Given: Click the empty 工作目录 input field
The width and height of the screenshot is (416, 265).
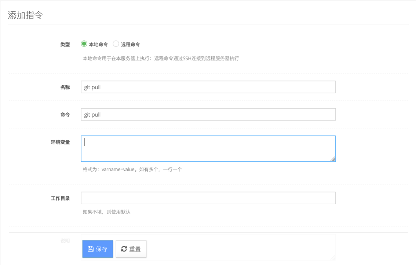Looking at the screenshot, I should coord(208,198).
